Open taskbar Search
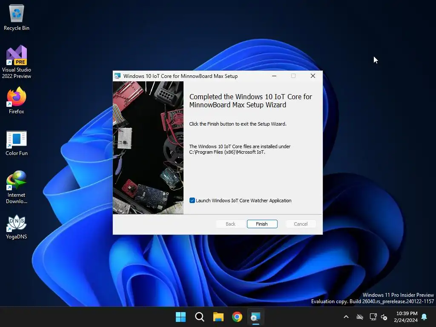 [199, 317]
